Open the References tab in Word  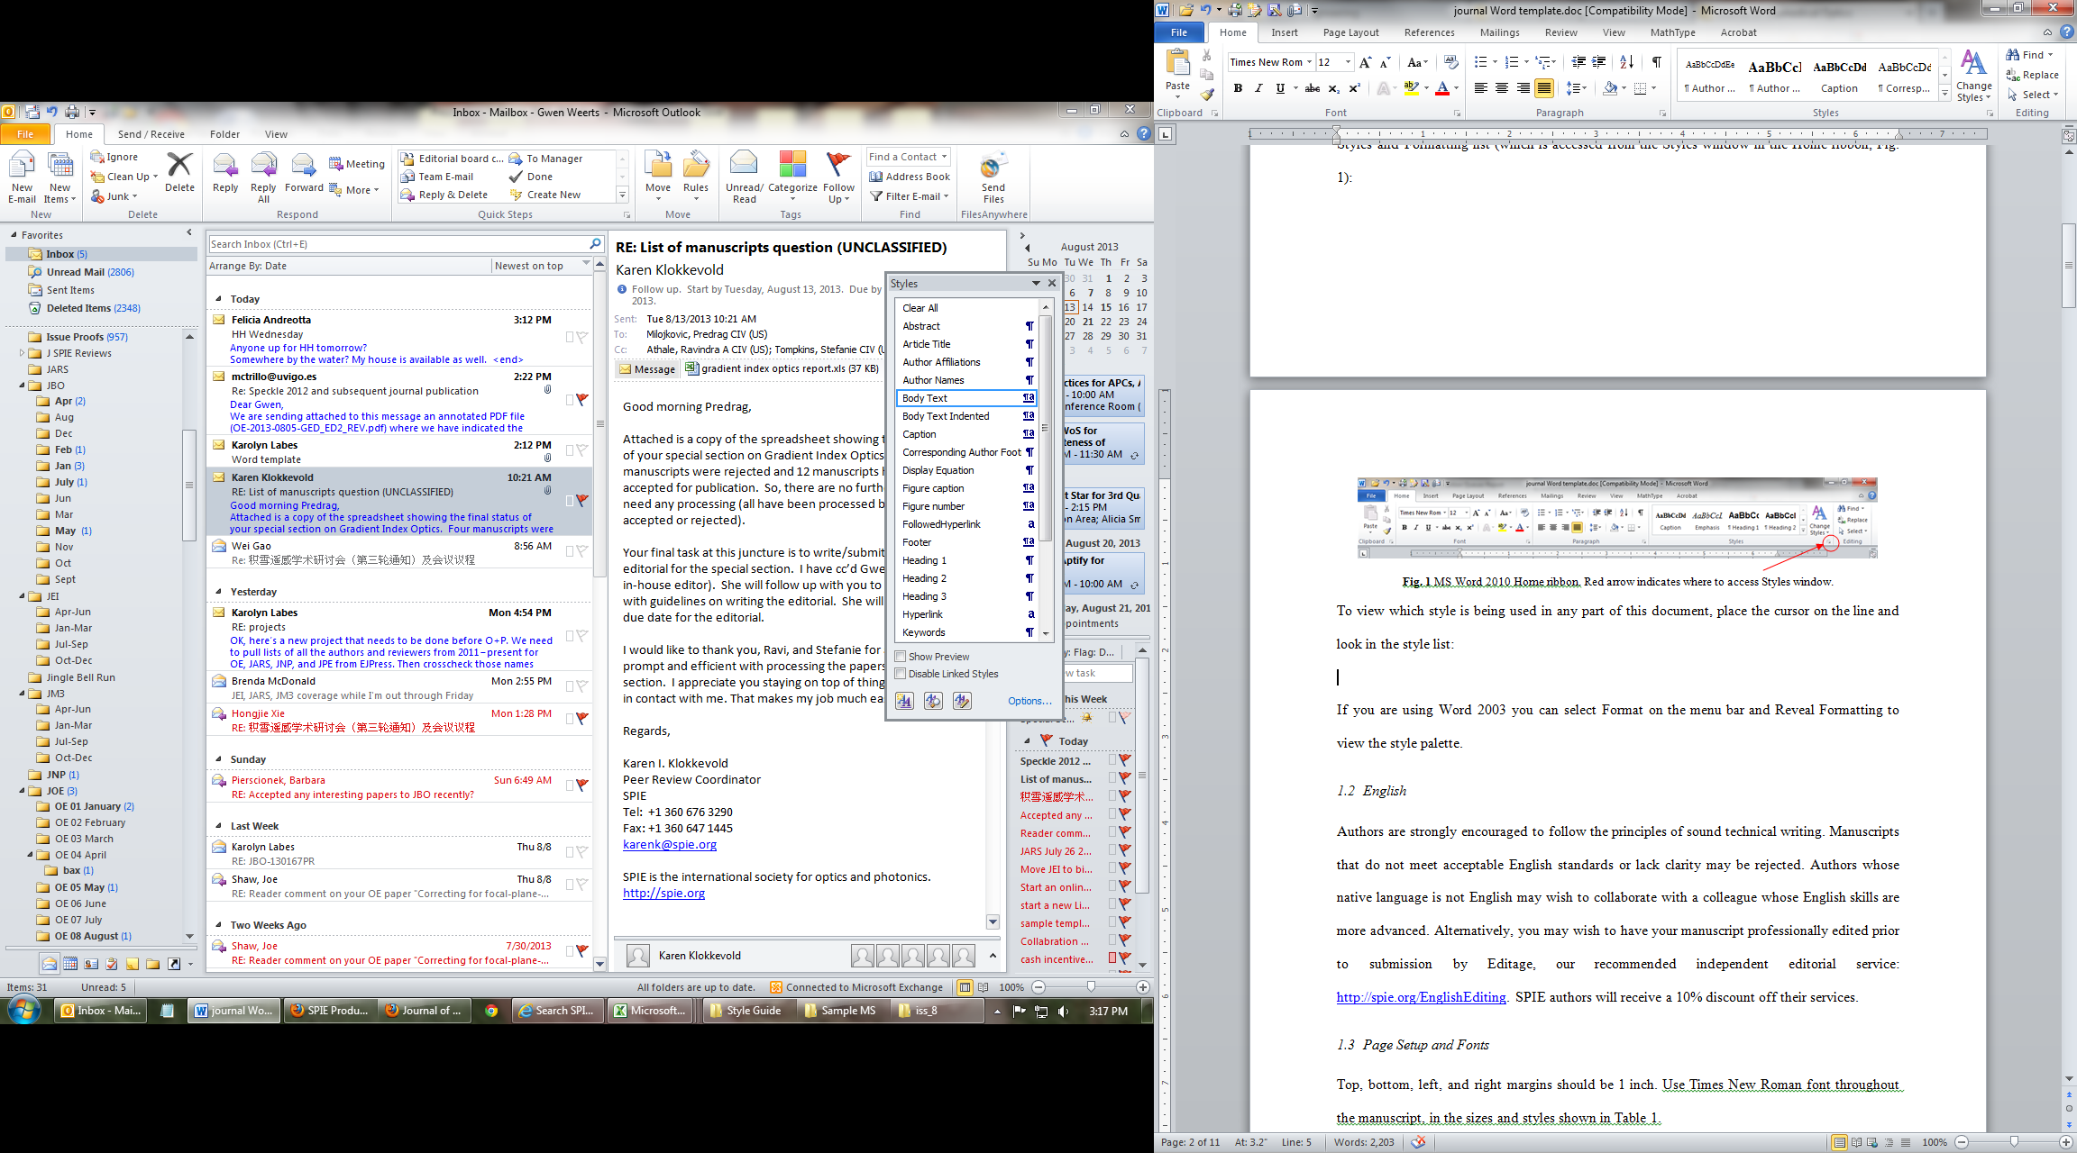click(x=1429, y=32)
